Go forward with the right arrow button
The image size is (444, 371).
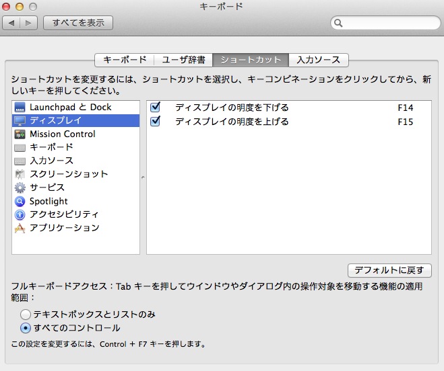pos(28,23)
